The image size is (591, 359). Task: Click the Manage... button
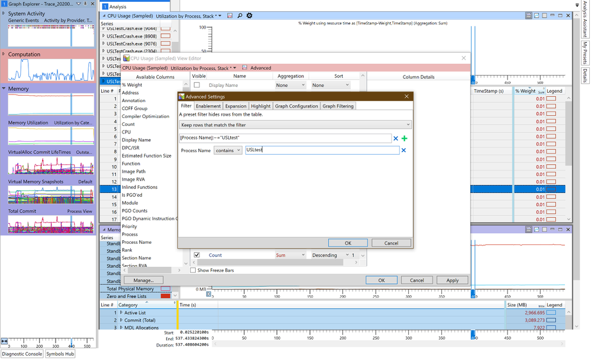pos(143,280)
